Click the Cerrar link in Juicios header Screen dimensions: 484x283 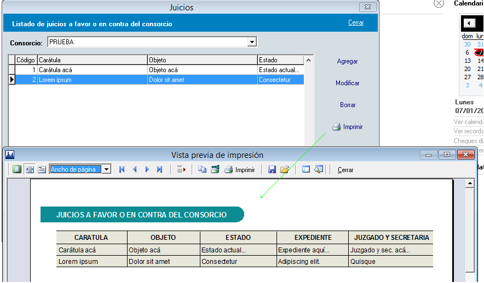(356, 23)
